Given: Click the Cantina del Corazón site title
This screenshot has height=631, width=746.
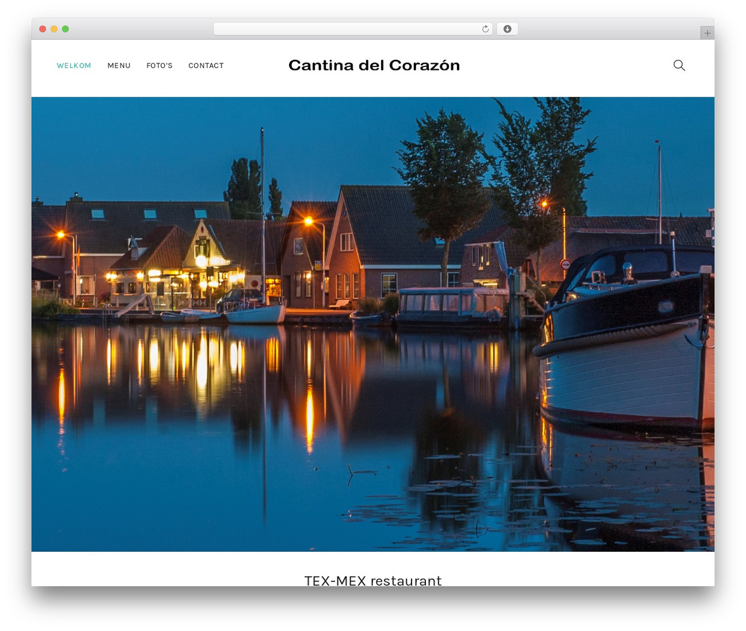Looking at the screenshot, I should (374, 65).
